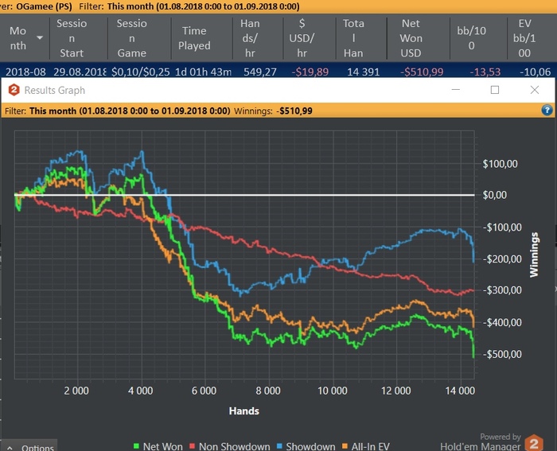Click the 14 391 total hands value
Image resolution: width=557 pixels, height=451 pixels.
pyautogui.click(x=364, y=72)
